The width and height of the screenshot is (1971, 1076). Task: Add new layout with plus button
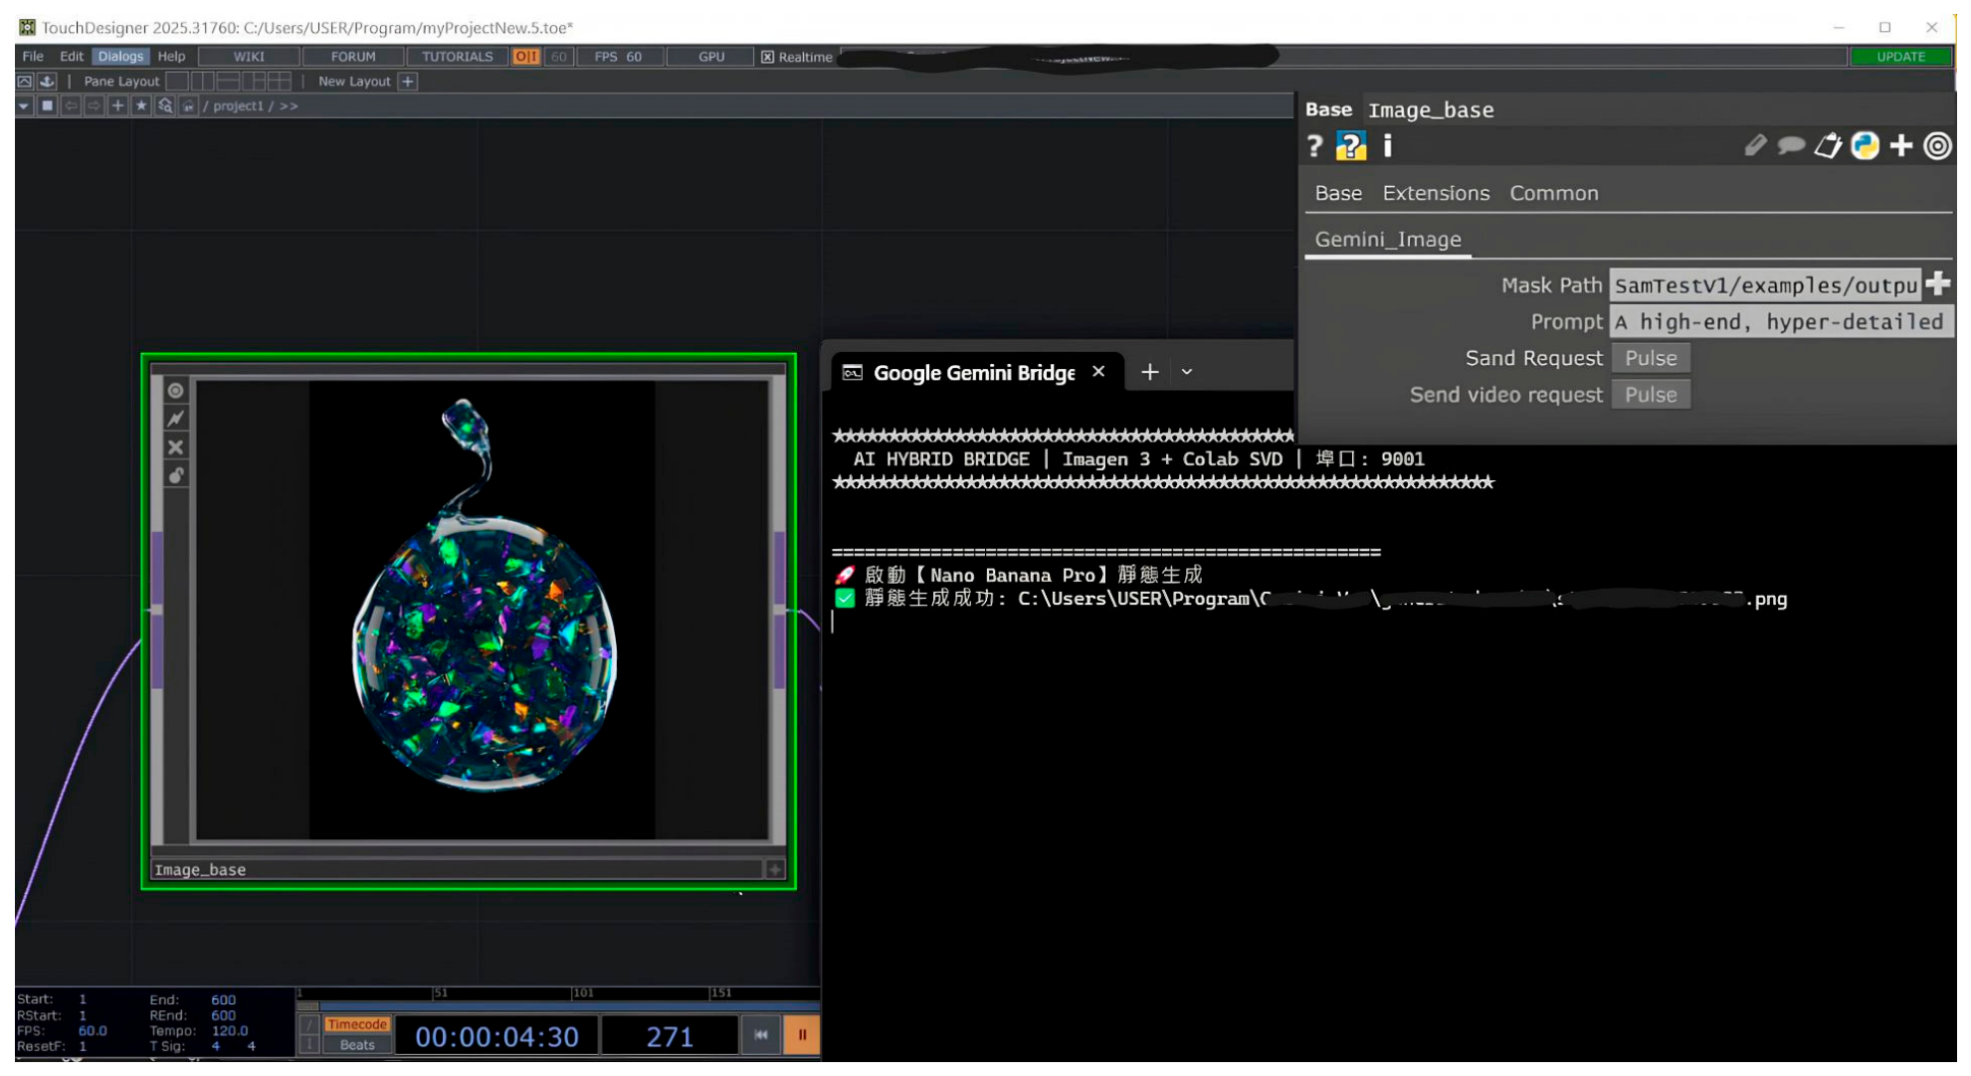(x=408, y=82)
